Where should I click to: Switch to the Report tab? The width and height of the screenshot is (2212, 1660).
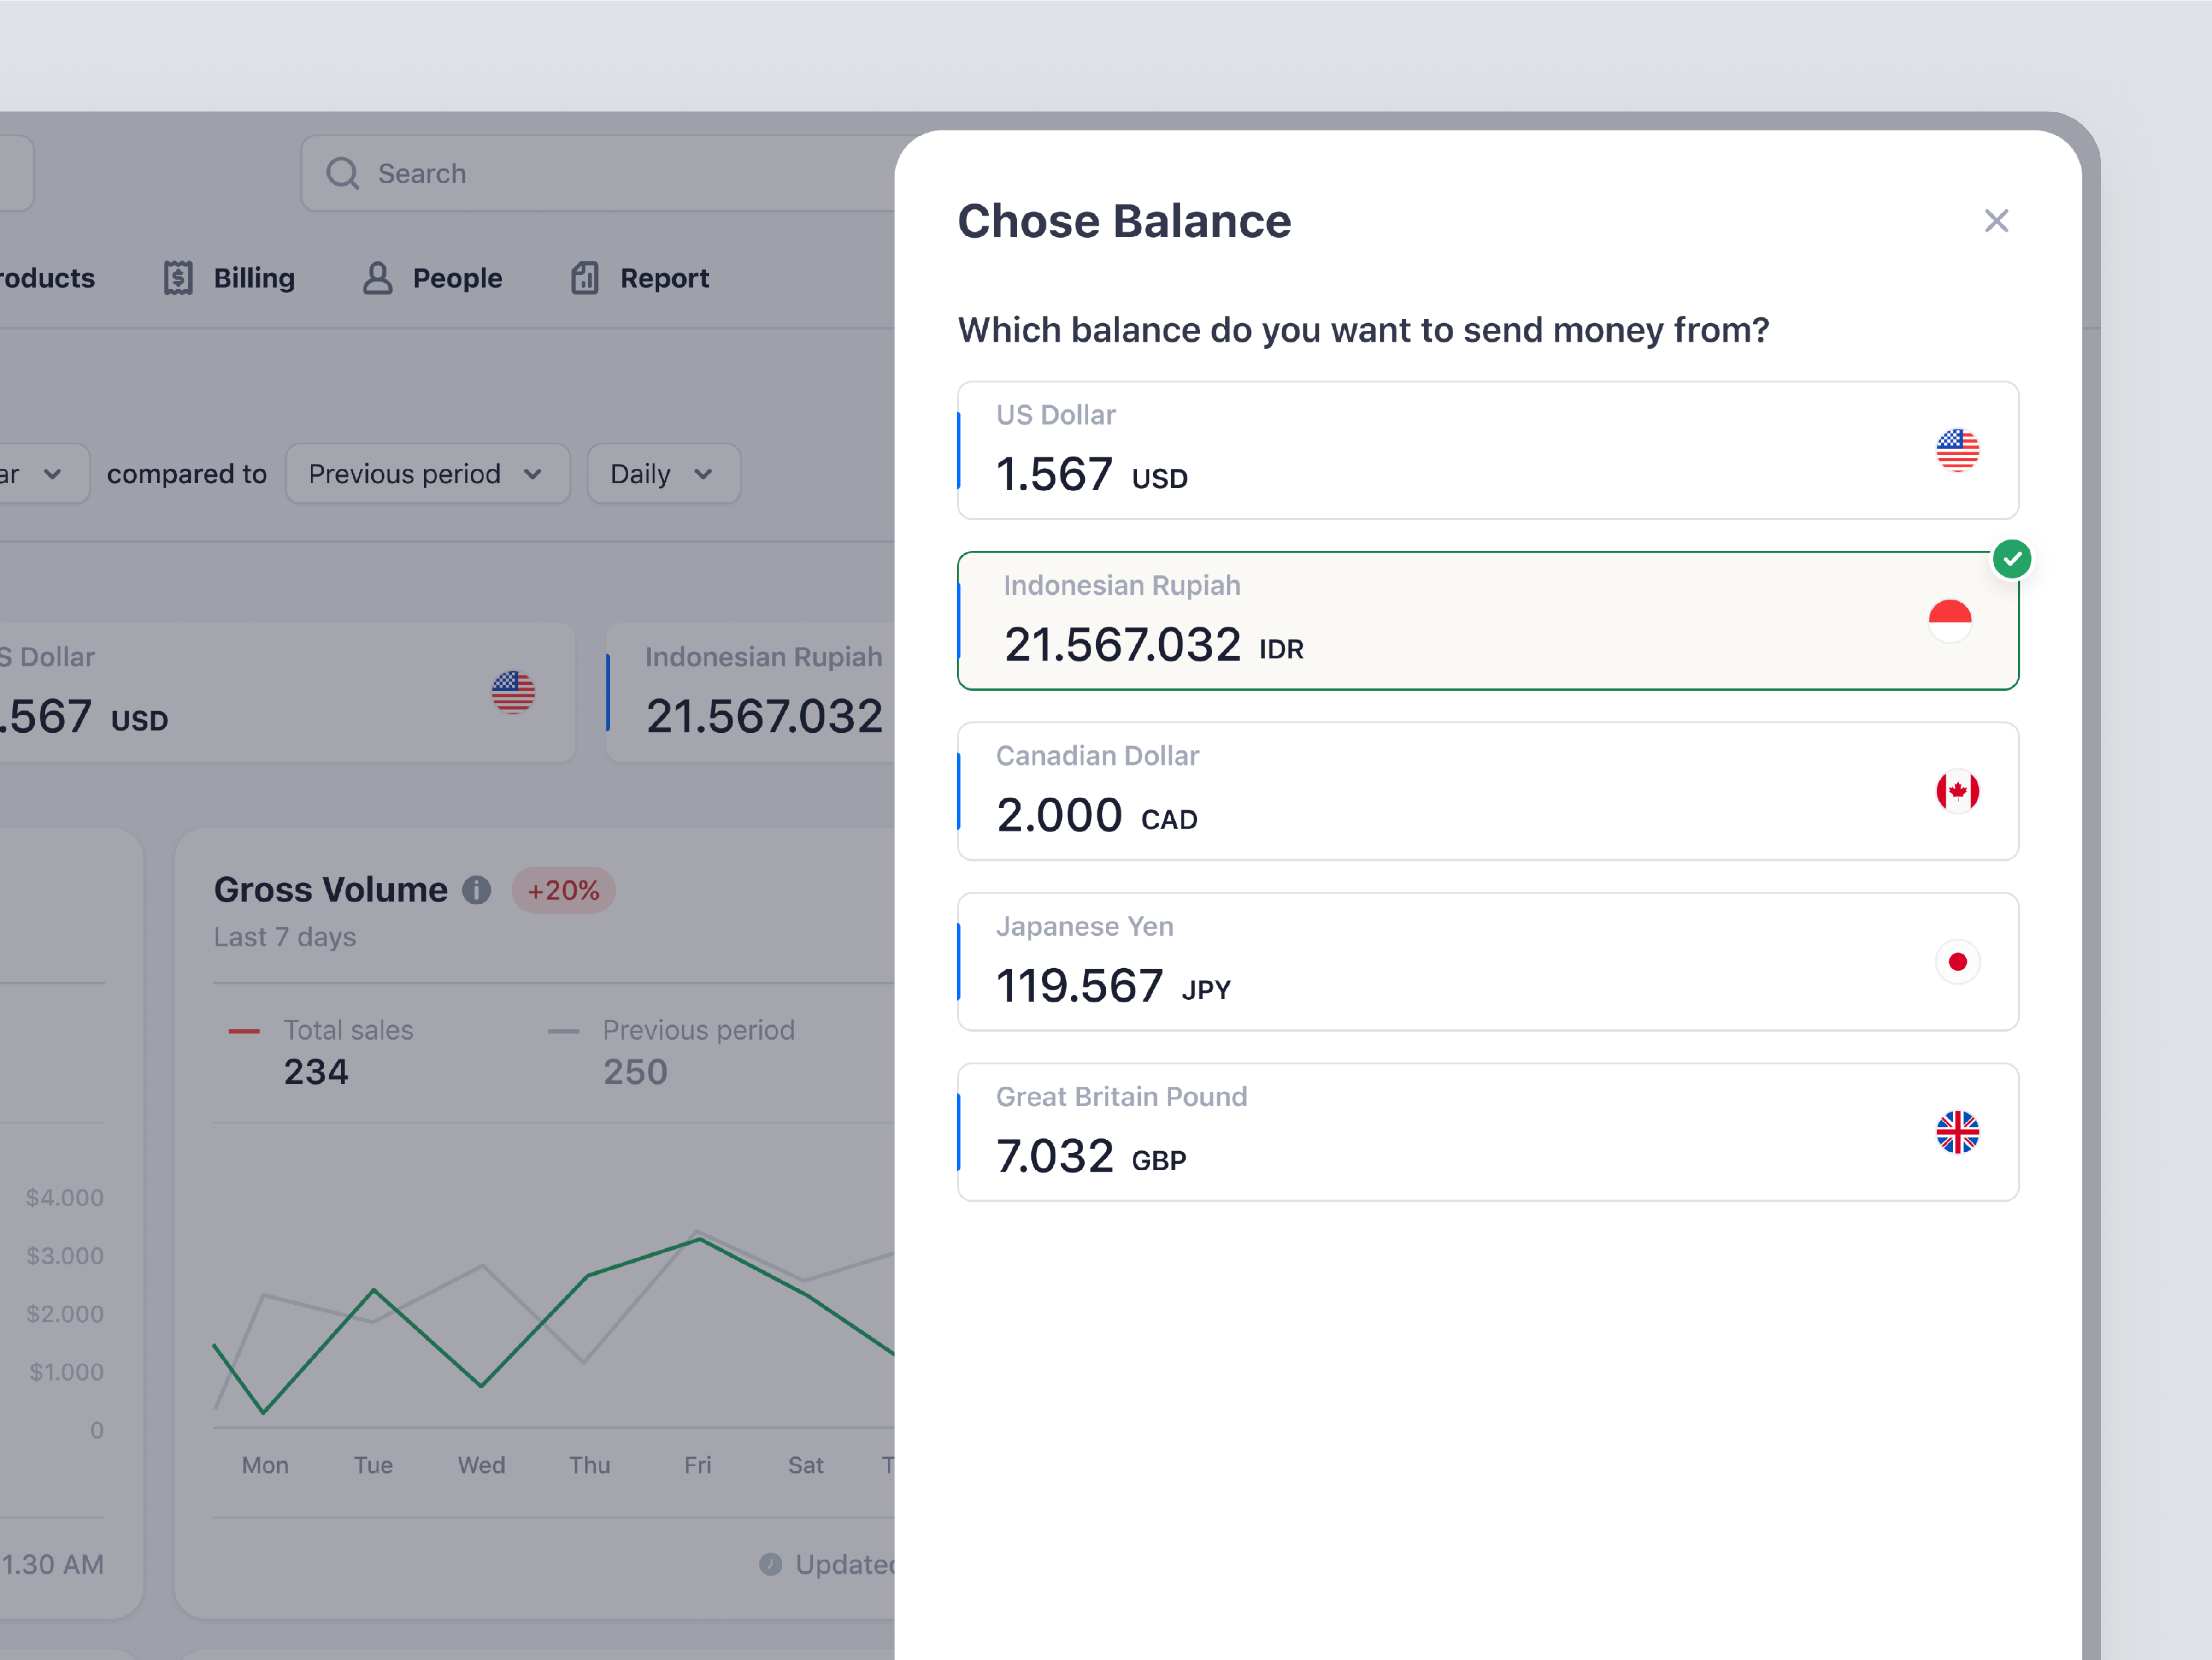[640, 278]
